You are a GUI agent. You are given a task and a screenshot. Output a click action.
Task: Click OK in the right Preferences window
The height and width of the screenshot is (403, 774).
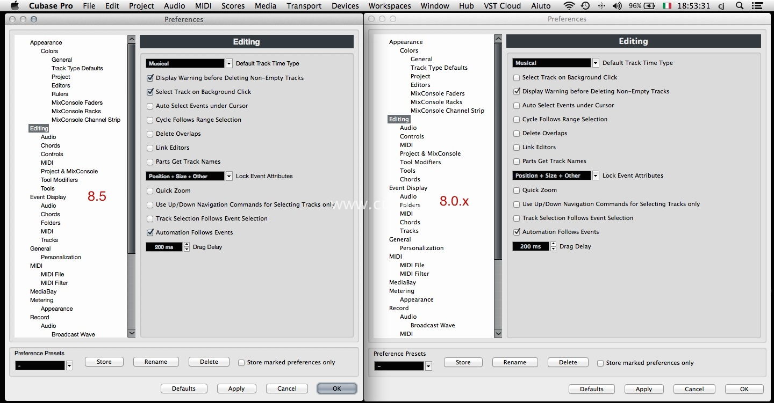[x=744, y=389]
